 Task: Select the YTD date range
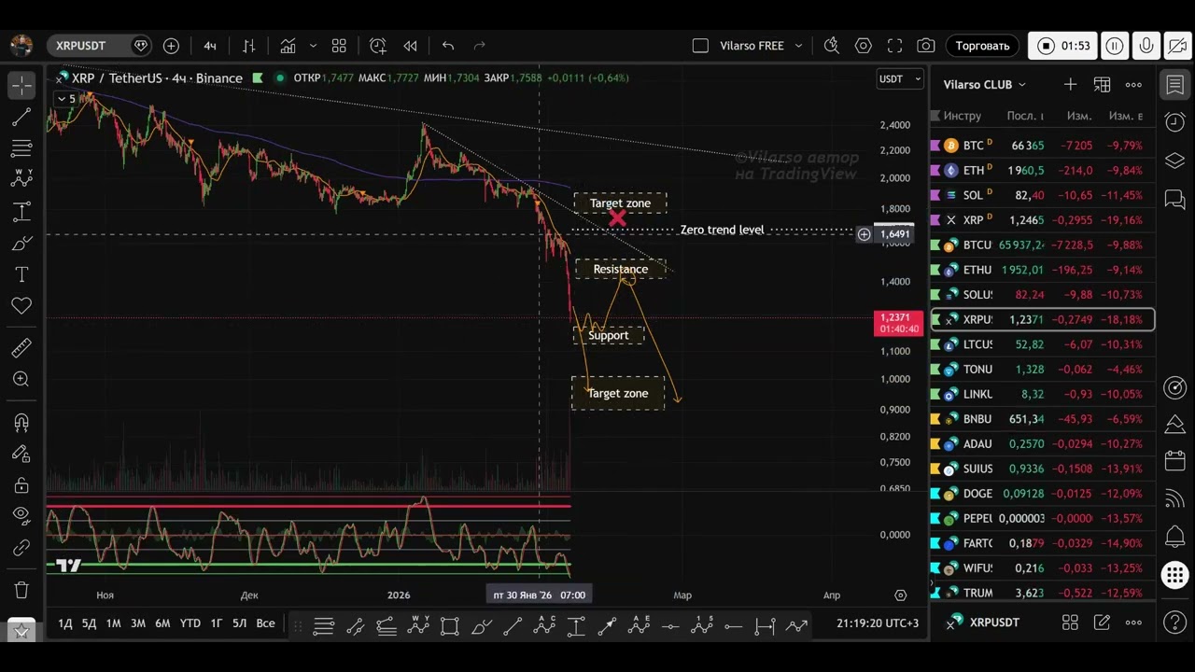click(190, 623)
